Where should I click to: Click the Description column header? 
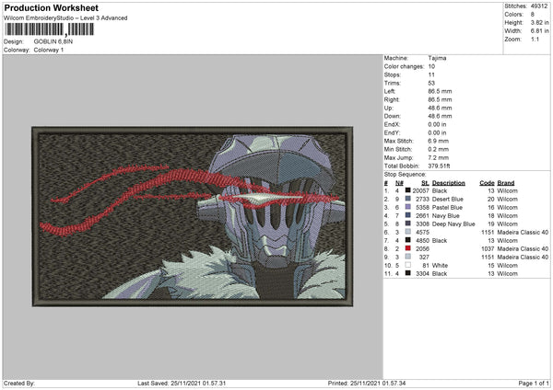[449, 183]
